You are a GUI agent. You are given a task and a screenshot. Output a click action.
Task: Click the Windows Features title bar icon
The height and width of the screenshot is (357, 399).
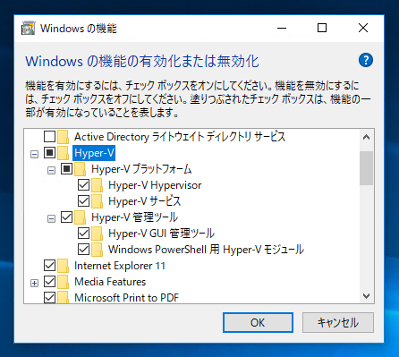coord(29,29)
